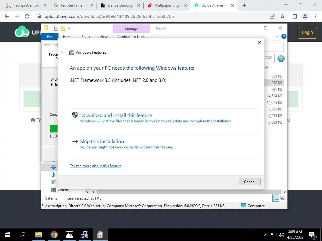The width and height of the screenshot is (322, 241).
Task: Click the Windows Features title icon
Action: click(71, 52)
